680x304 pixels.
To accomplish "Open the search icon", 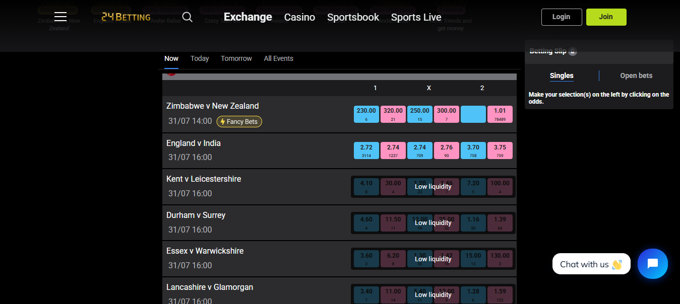I will coord(187,17).
